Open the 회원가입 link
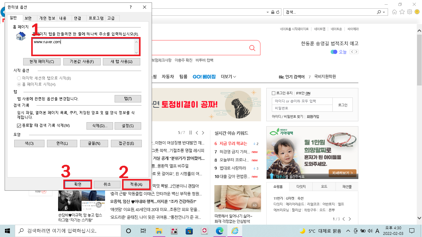422x237 pixels. 313,117
